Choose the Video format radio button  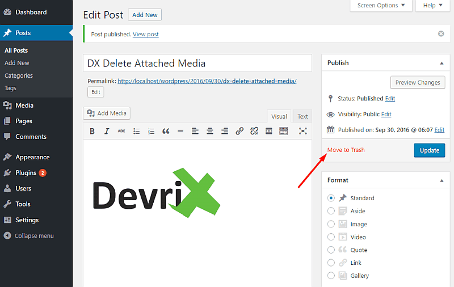pyautogui.click(x=331, y=237)
